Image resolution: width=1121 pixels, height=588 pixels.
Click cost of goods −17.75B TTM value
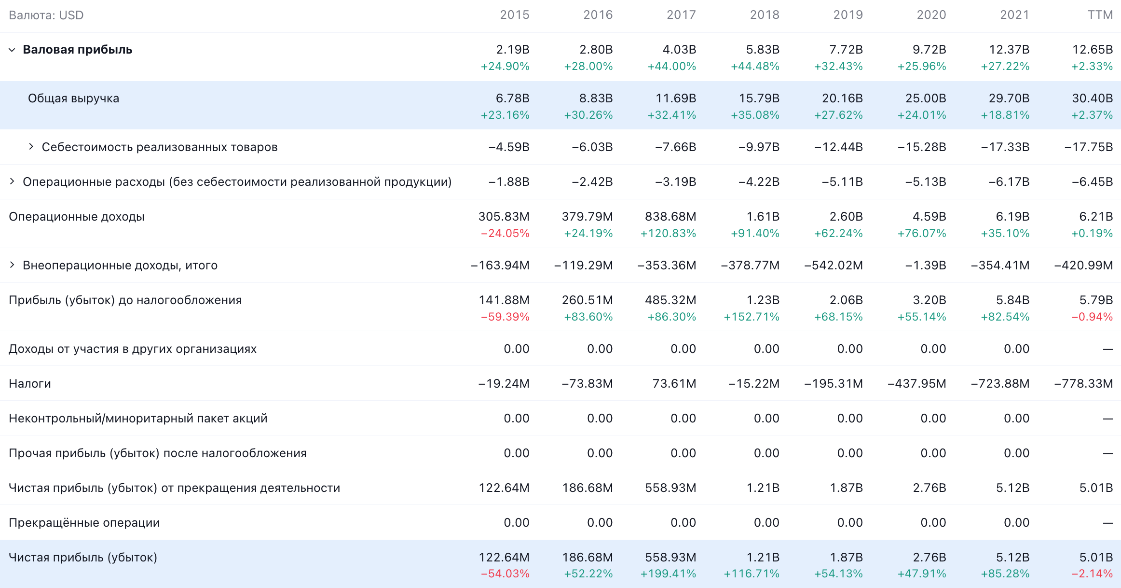click(1089, 147)
